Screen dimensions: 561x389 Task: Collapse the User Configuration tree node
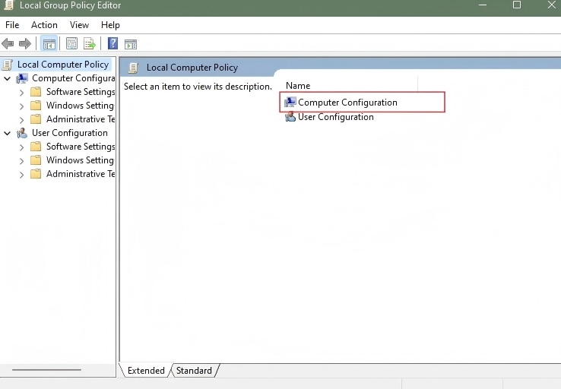(x=8, y=133)
